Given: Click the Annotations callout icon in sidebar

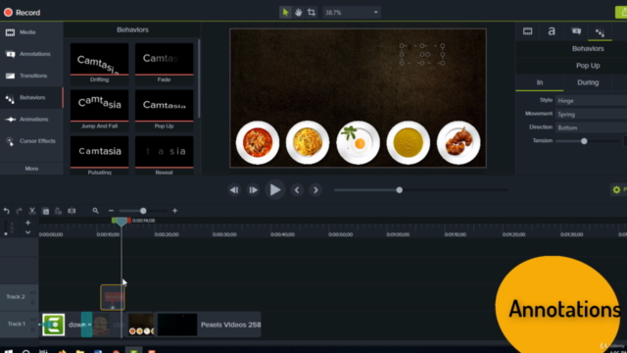Looking at the screenshot, I should 10,54.
